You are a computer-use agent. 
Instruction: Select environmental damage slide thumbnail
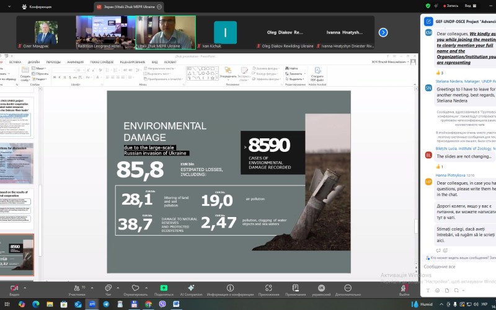[17, 255]
